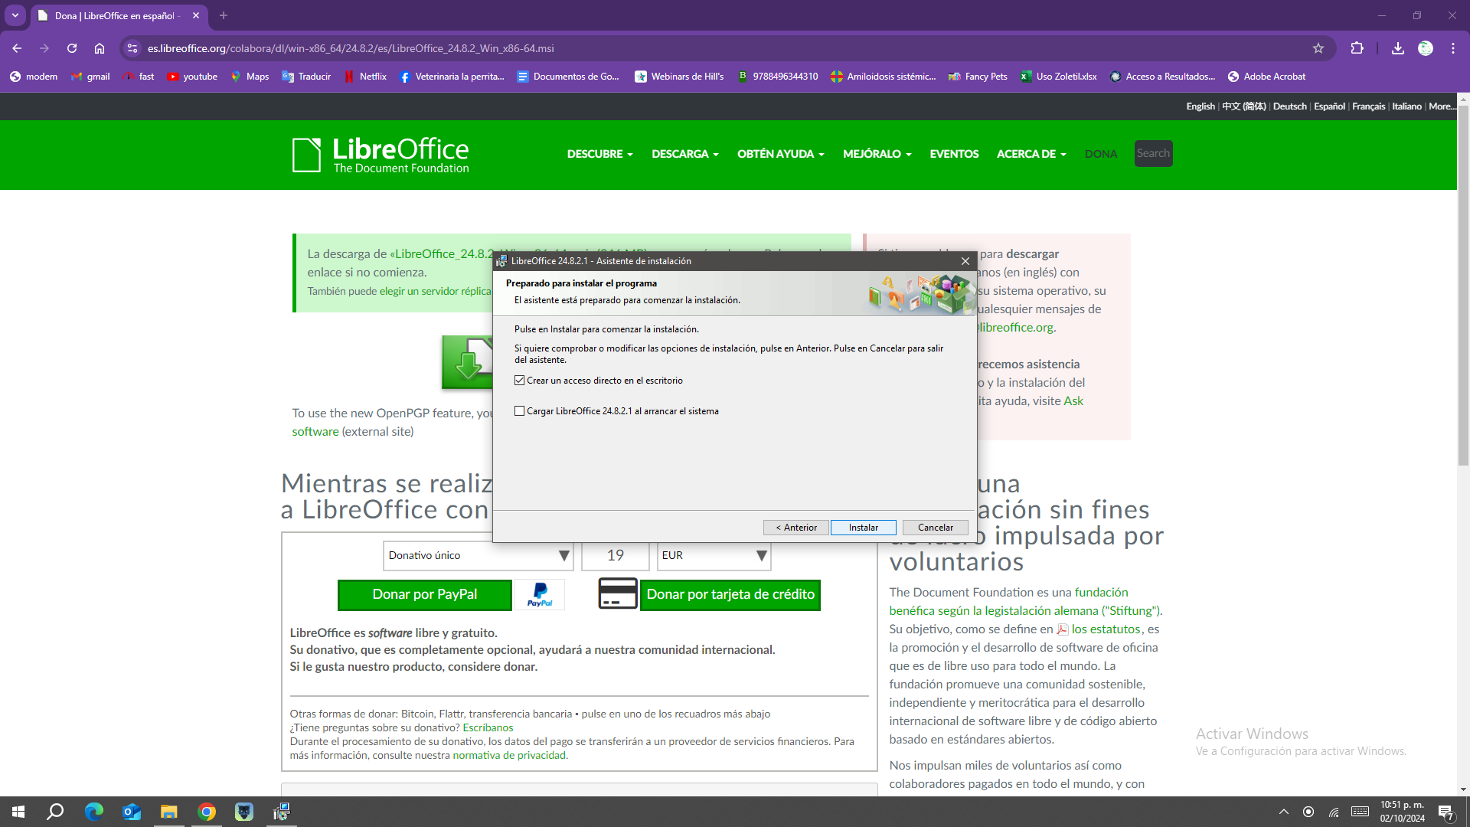1470x827 pixels.
Task: Click the donation amount field showing 19
Action: [616, 556]
